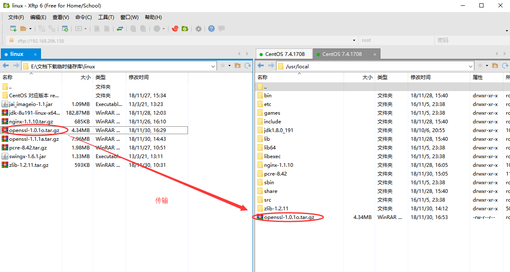Click the grayed Paste clipboard icon
This screenshot has height=272, width=510.
coord(143,29)
